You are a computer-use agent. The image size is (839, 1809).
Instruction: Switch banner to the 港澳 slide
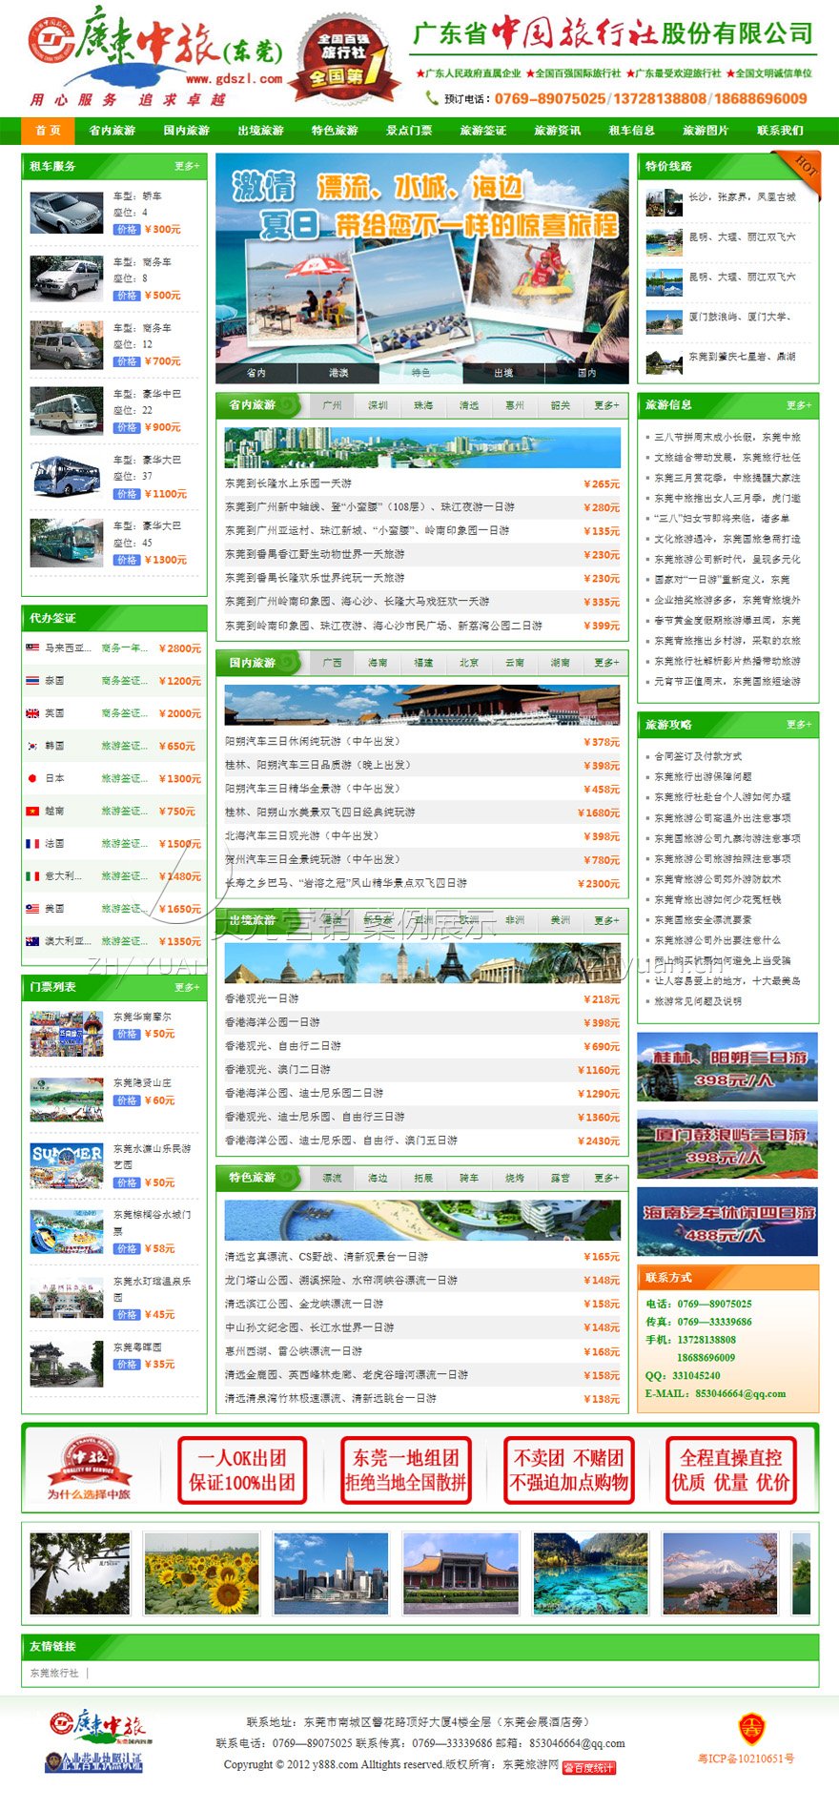[338, 373]
